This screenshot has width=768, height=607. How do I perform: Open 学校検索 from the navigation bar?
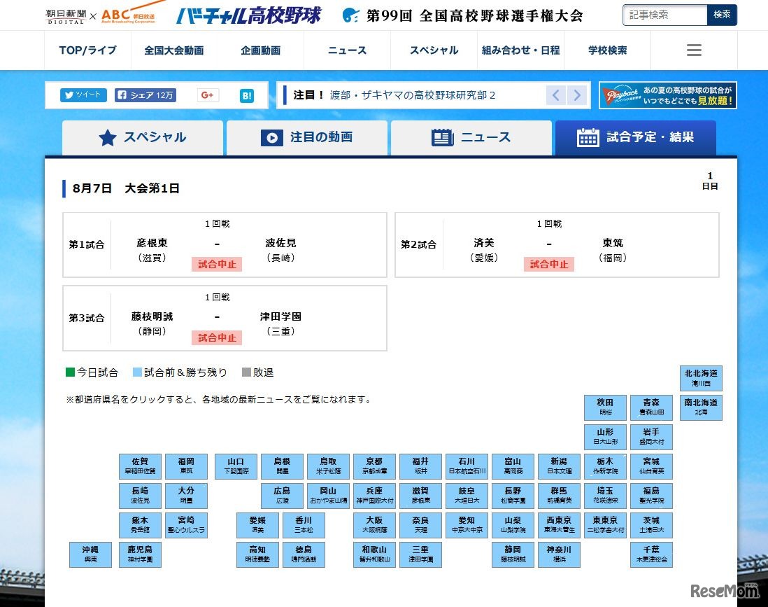point(608,50)
